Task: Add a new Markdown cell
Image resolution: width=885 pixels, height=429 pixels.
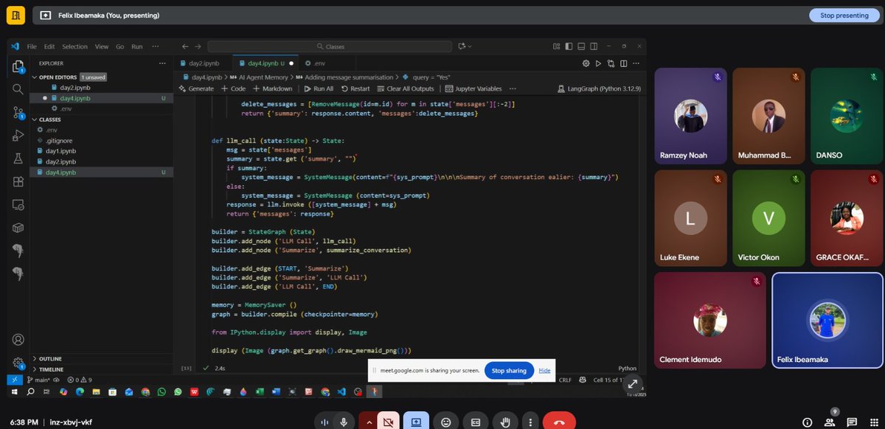Action: click(x=273, y=88)
